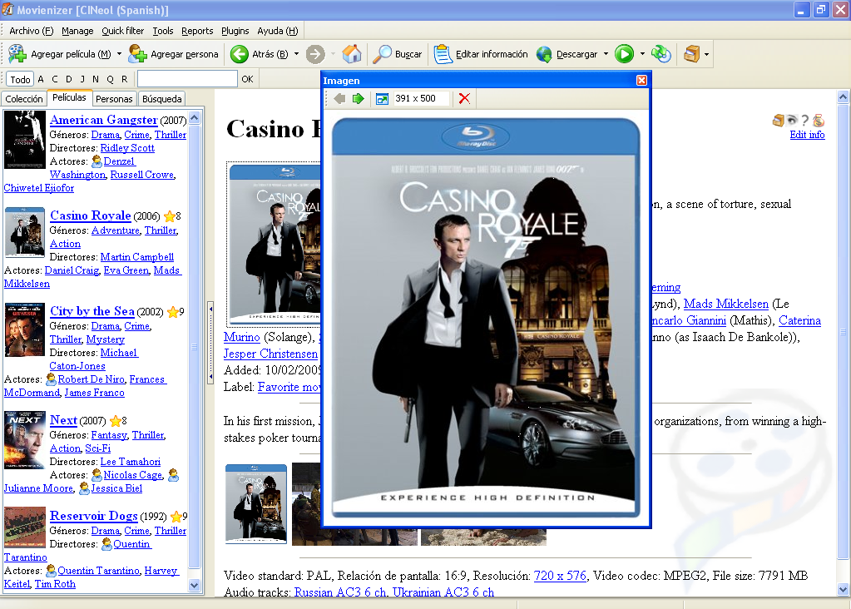Viewport: 851px width, 609px height.
Task: Click the details pane down scroll arrow
Action: tap(843, 590)
